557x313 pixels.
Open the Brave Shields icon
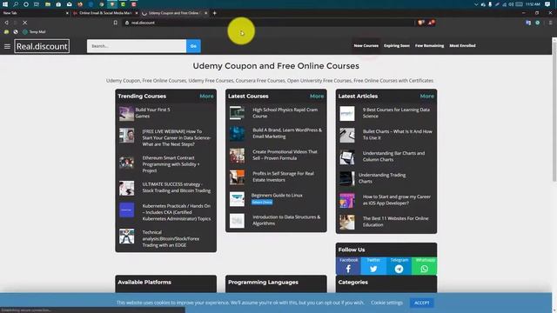tap(421, 23)
